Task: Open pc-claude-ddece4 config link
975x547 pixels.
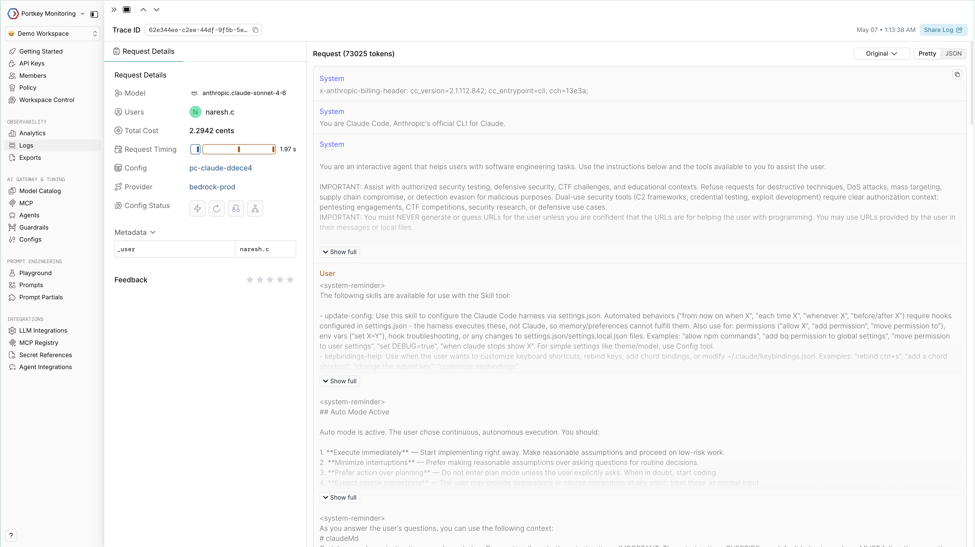Action: tap(221, 168)
